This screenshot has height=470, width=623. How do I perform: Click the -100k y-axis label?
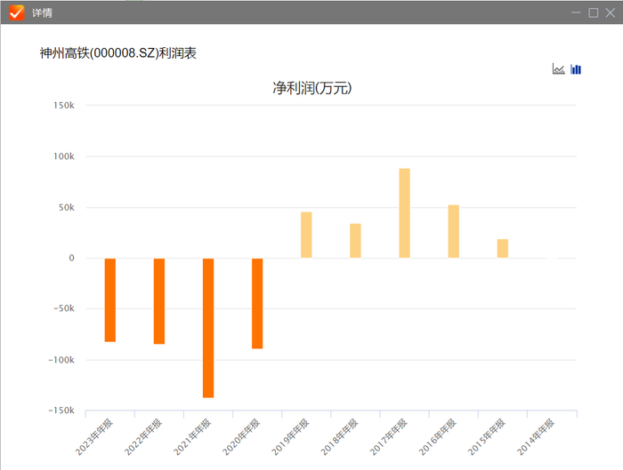pos(61,360)
